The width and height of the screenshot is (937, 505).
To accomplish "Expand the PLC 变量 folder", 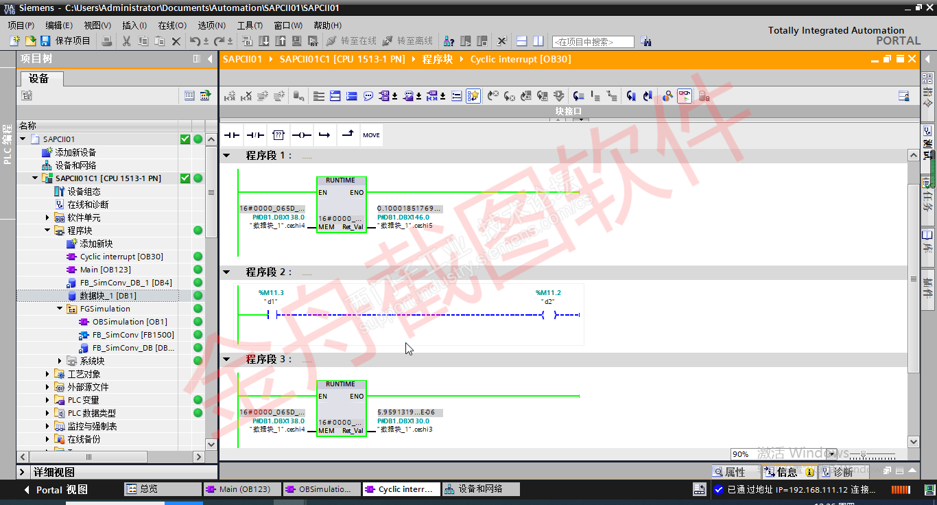I will click(x=47, y=400).
